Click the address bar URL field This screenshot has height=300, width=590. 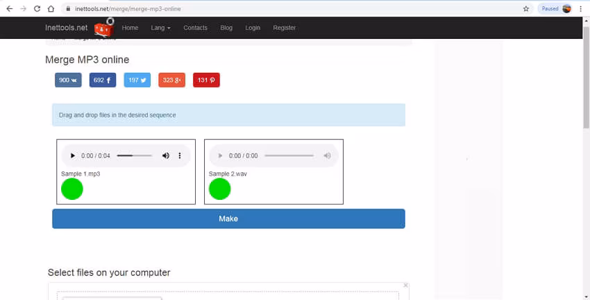click(x=297, y=8)
